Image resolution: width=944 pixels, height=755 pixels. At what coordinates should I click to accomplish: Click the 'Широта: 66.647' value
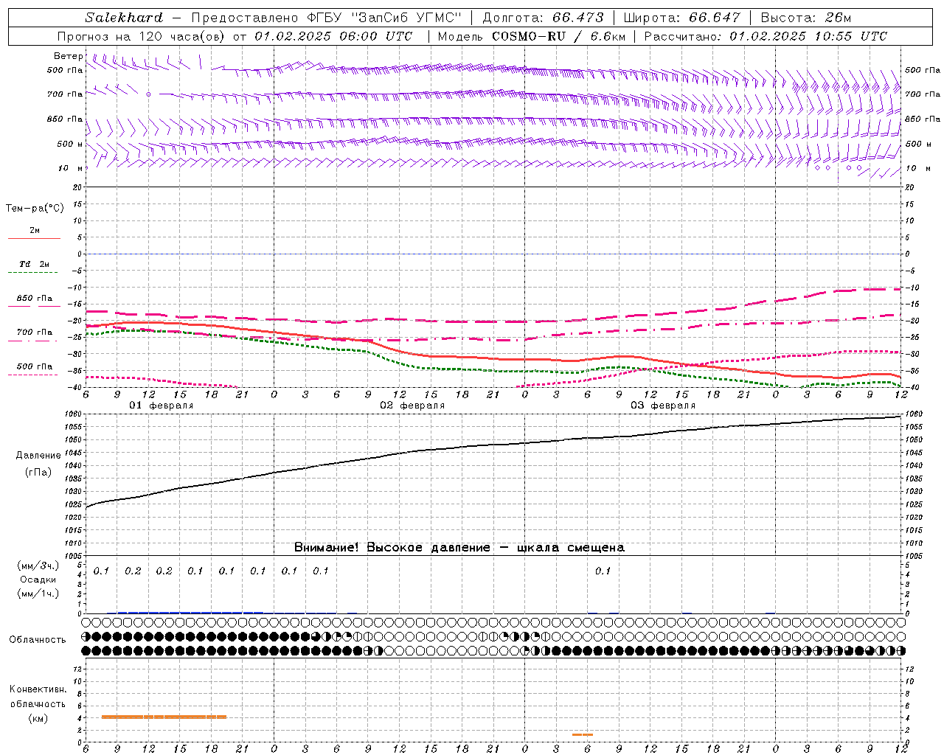tap(681, 18)
